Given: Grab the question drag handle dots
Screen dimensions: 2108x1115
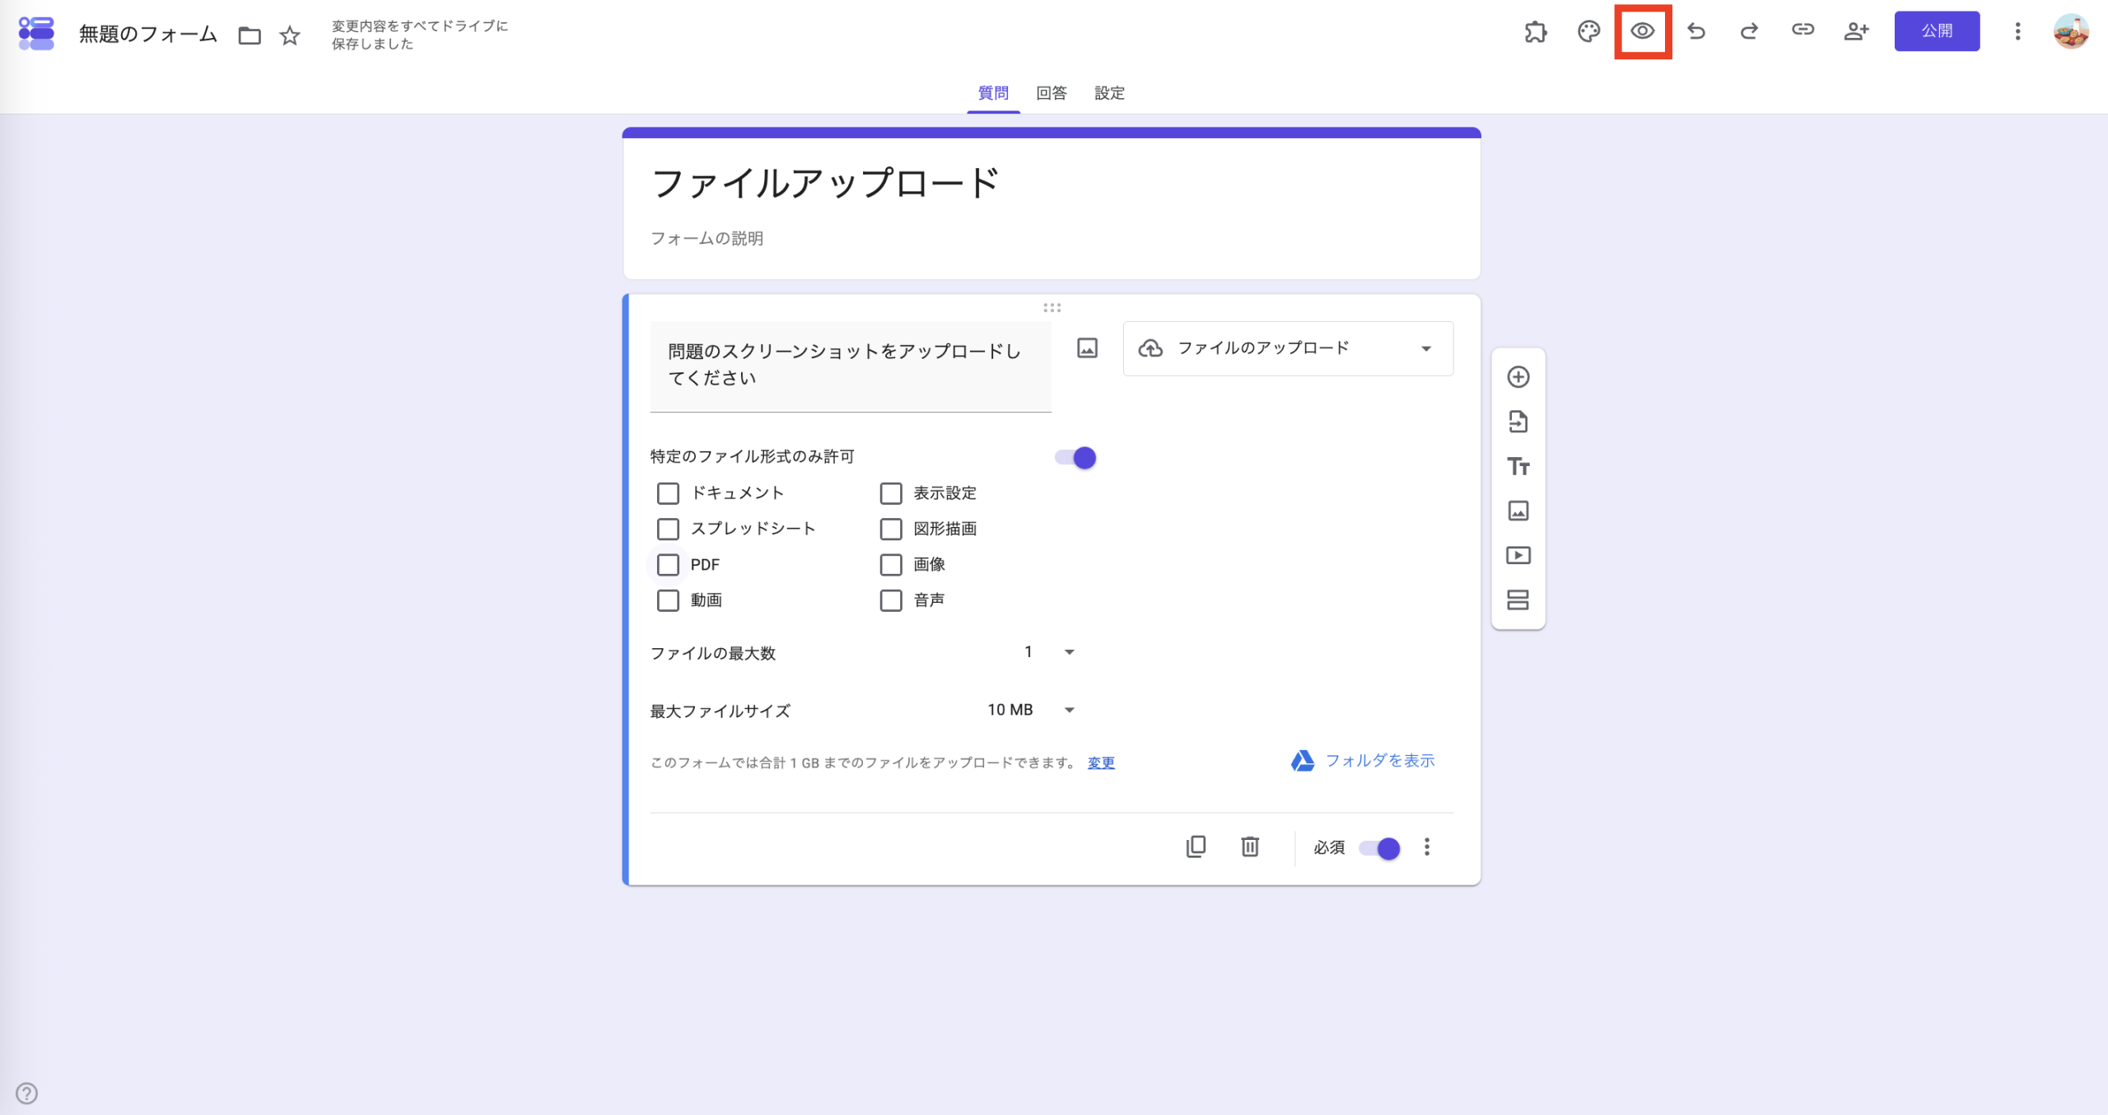Looking at the screenshot, I should click(1052, 308).
